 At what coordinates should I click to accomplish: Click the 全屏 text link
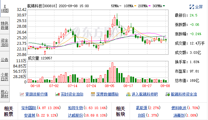(199, 7)
